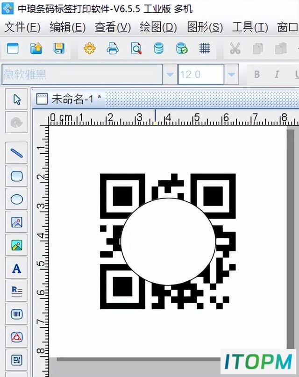Select the text A tool
This screenshot has height=377, width=299.
pyautogui.click(x=16, y=268)
